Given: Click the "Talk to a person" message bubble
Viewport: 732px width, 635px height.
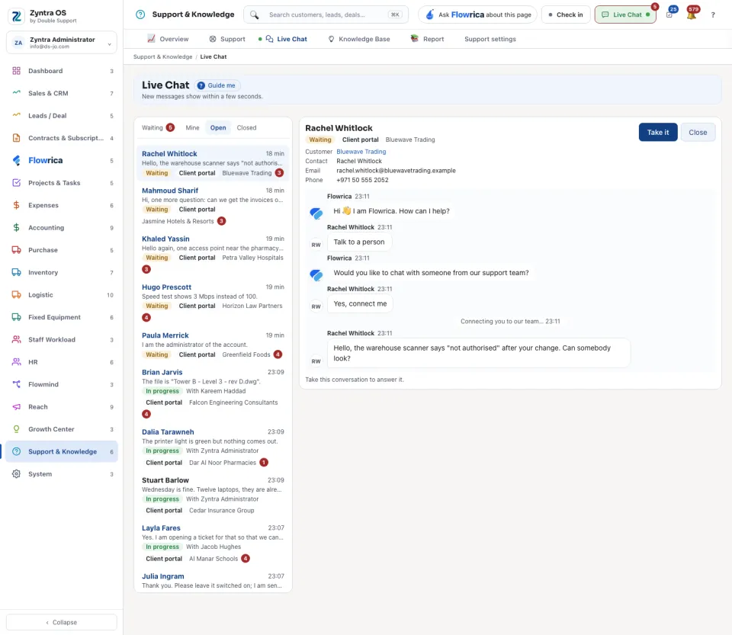Looking at the screenshot, I should 359,242.
